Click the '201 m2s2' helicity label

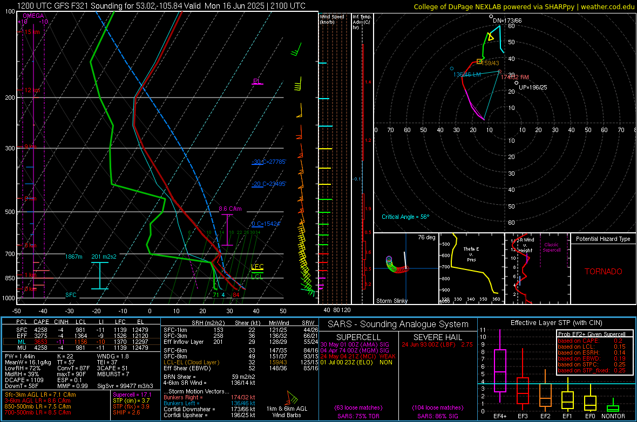click(104, 257)
